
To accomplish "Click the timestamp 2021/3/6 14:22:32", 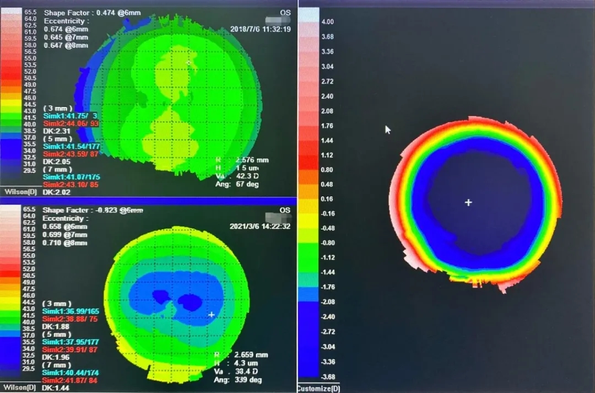I will 260,227.
